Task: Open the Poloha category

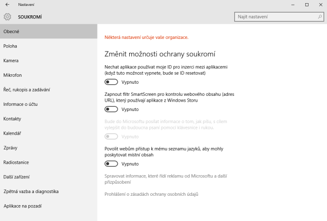Action: click(11, 46)
